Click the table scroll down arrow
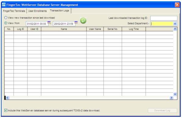The height and width of the screenshot is (118, 182). [175, 94]
